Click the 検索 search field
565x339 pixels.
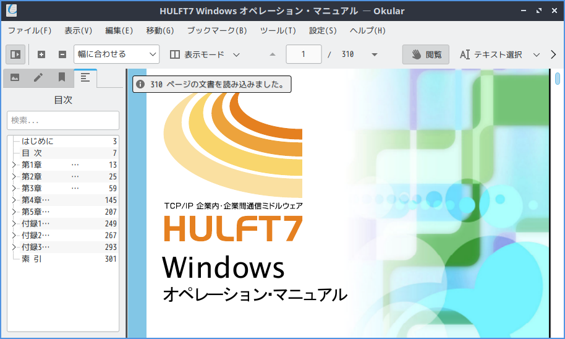click(x=63, y=120)
